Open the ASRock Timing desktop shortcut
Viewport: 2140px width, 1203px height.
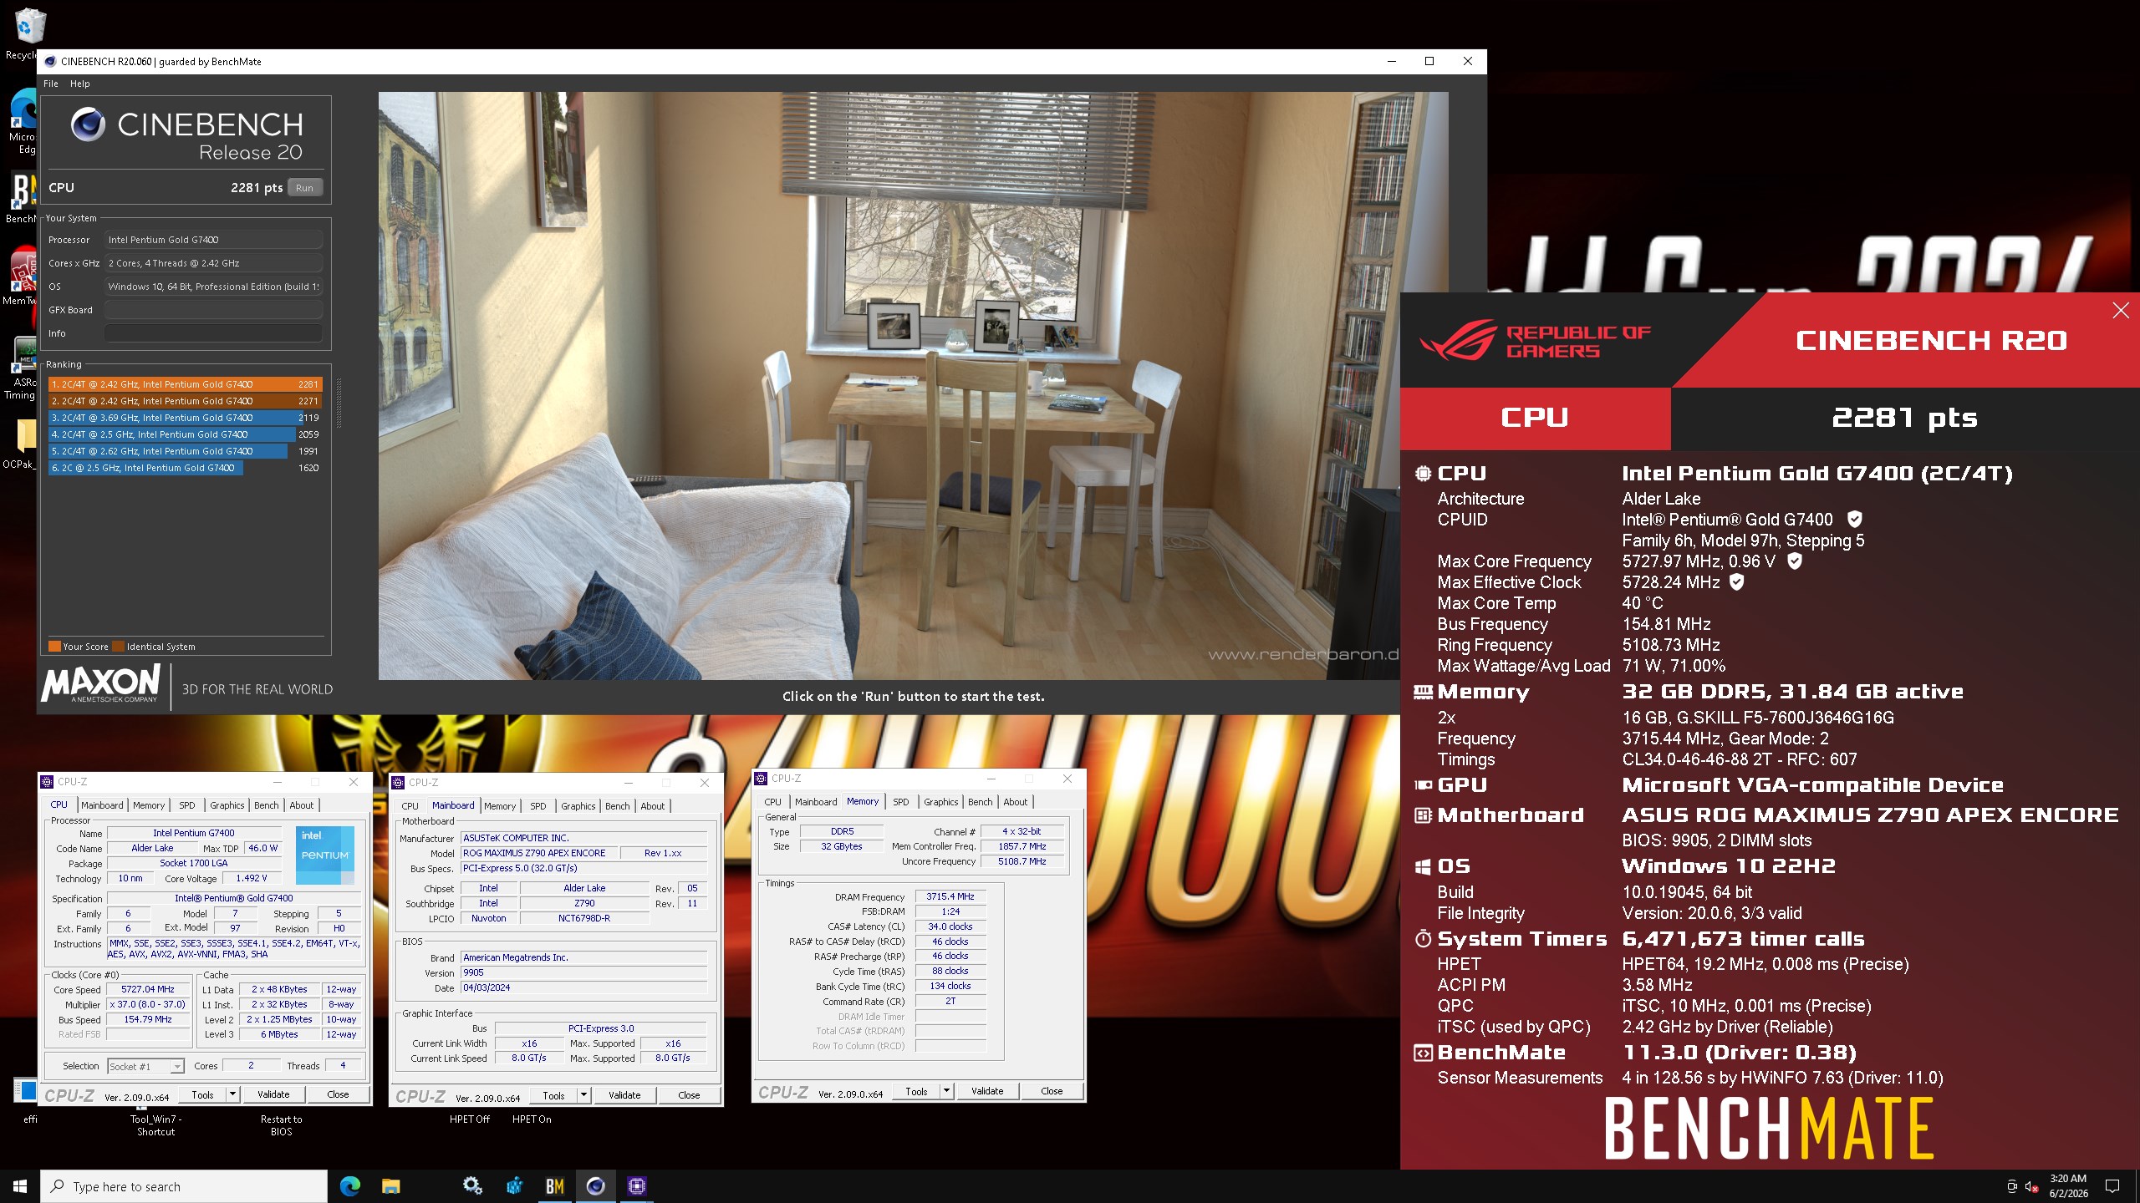tap(23, 354)
